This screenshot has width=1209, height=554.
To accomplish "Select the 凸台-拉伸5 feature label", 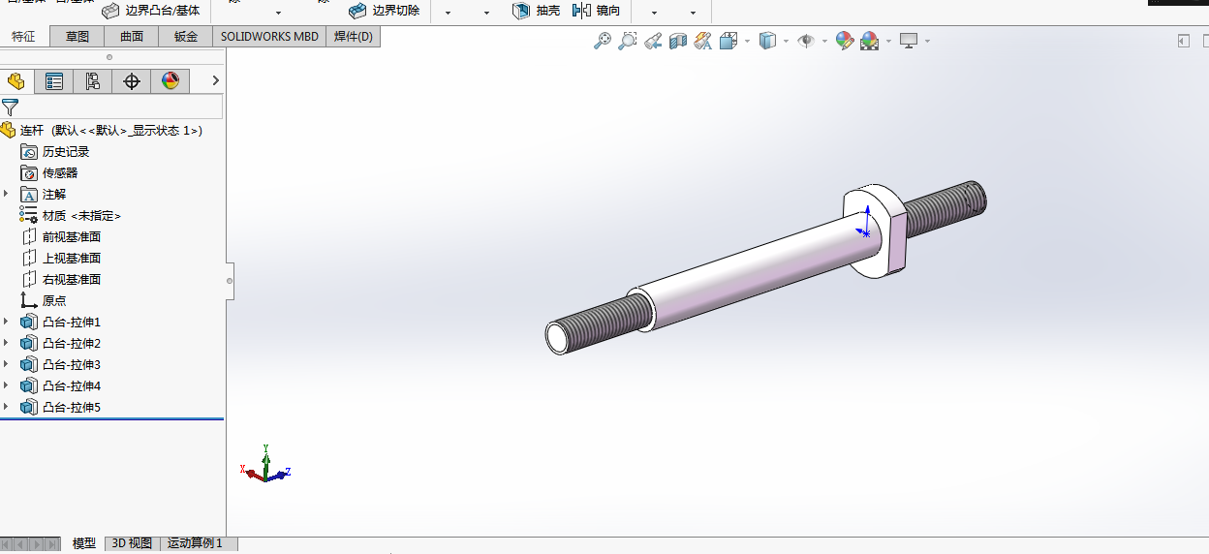I will pos(72,408).
